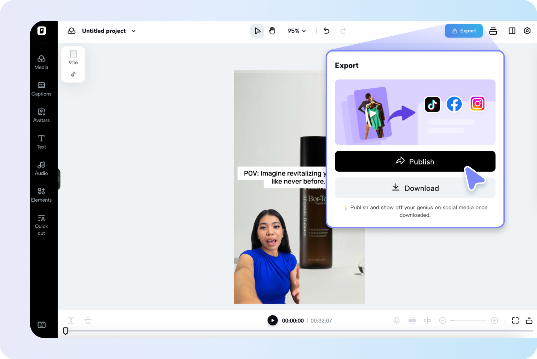Toggle fullscreen preview mode
This screenshot has height=359, width=537.
[515, 320]
